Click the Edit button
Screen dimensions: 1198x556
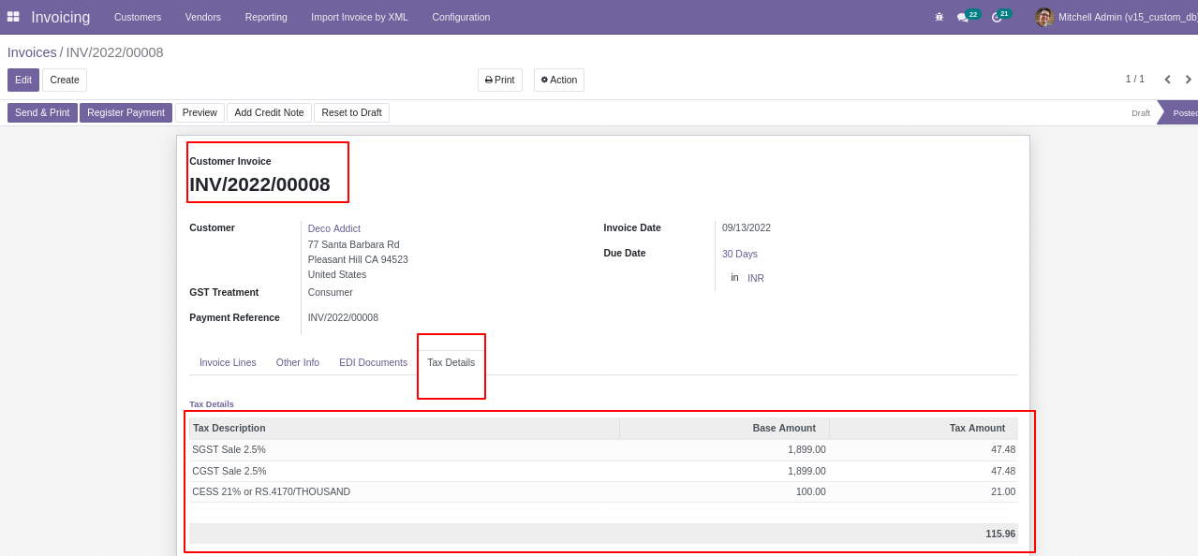tap(23, 80)
